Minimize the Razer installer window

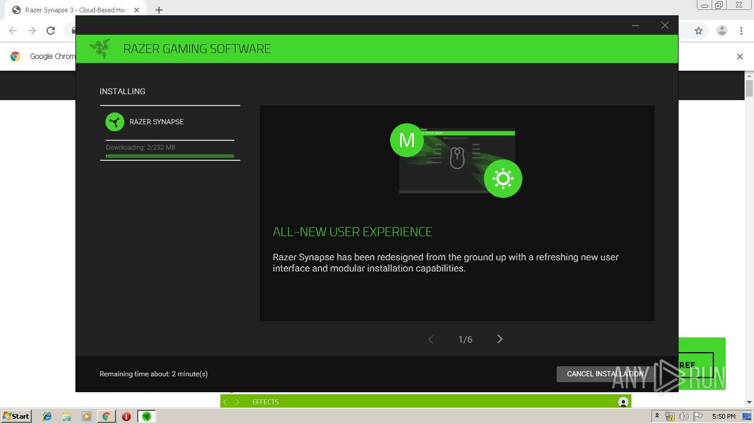636,25
